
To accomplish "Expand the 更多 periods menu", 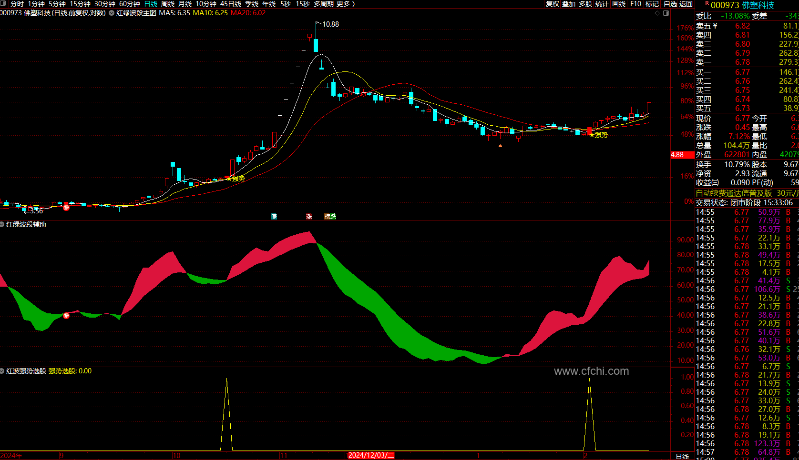I will tap(346, 4).
